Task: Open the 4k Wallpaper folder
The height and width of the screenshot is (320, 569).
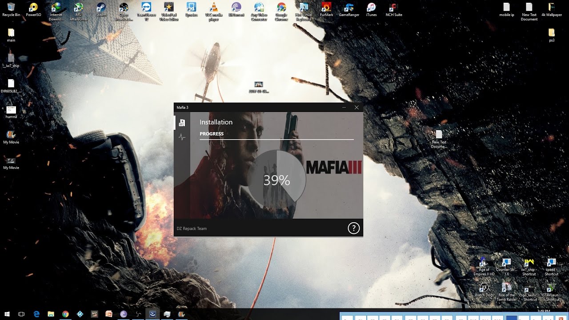Action: (x=552, y=9)
